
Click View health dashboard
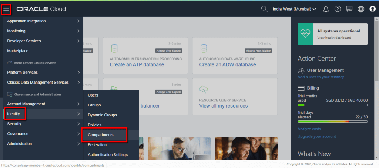pos(334,38)
